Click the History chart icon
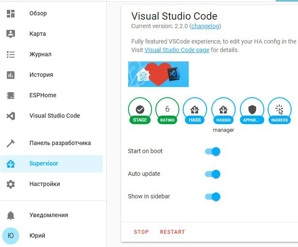The height and width of the screenshot is (247, 298). click(11, 75)
